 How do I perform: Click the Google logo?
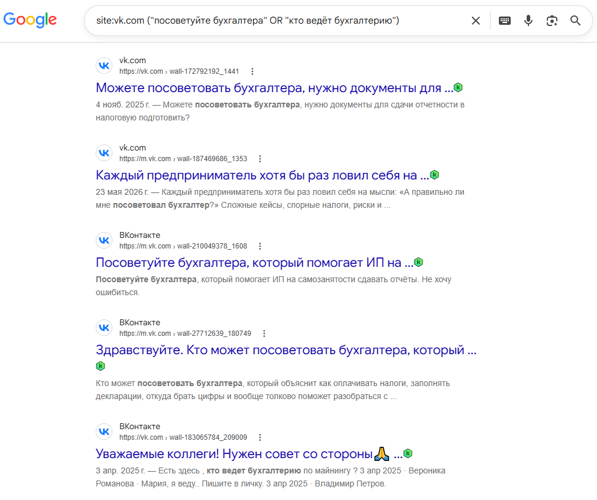(x=30, y=19)
